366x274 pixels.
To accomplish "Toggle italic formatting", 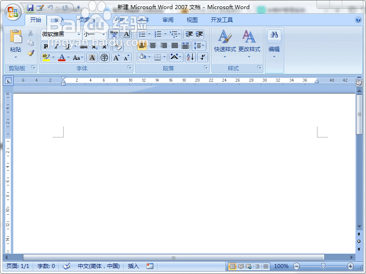I will [x=56, y=47].
